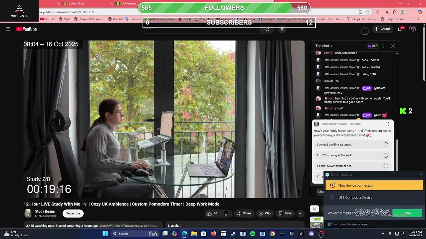This screenshot has height=239, width=426.
Task: Expand the bookmarks bar overflow chevron
Action: click(x=418, y=19)
